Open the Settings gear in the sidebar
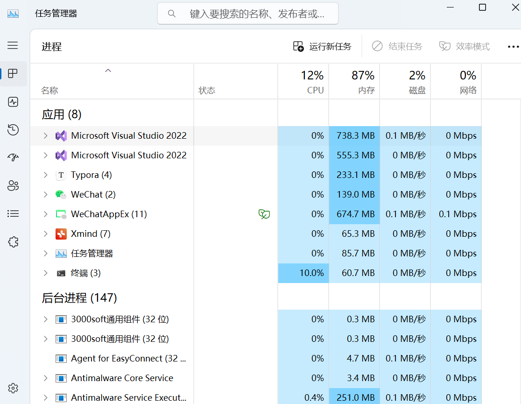This screenshot has width=521, height=404. point(13,388)
